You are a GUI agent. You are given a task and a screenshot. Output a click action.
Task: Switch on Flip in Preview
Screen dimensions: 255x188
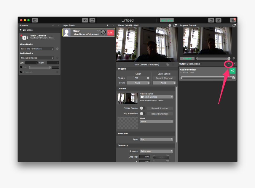point(142,114)
